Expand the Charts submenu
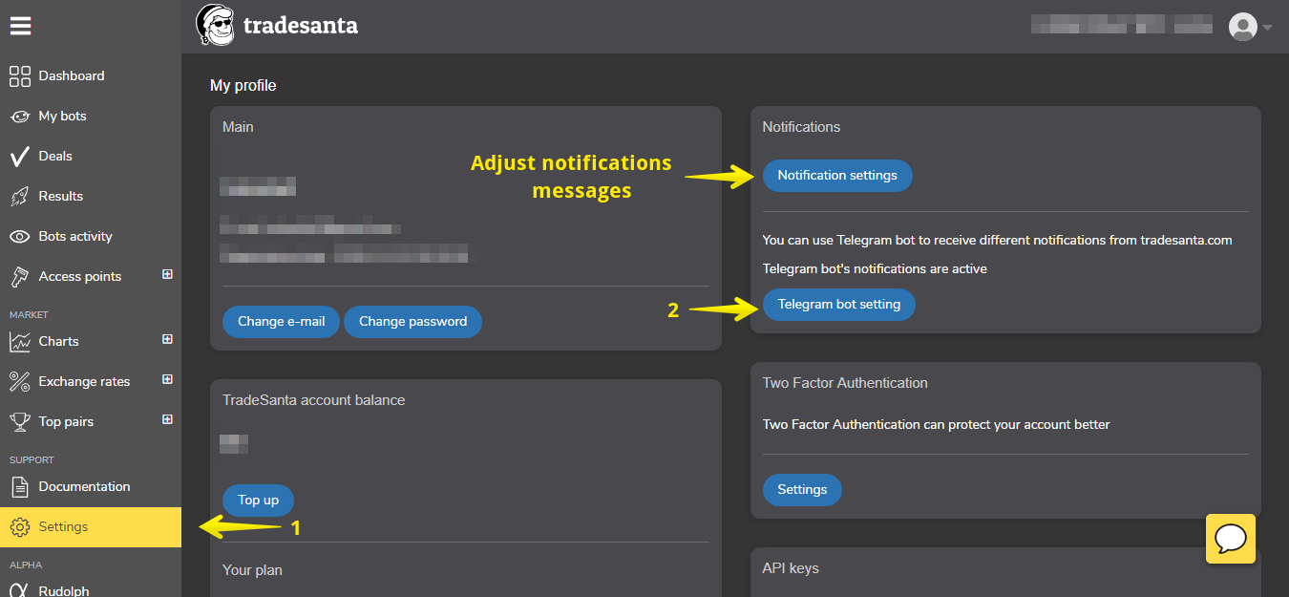1289x597 pixels. [x=167, y=339]
